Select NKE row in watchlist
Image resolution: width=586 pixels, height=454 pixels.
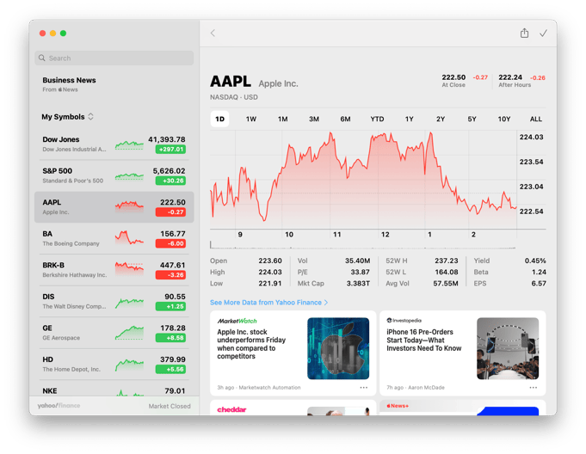point(114,390)
